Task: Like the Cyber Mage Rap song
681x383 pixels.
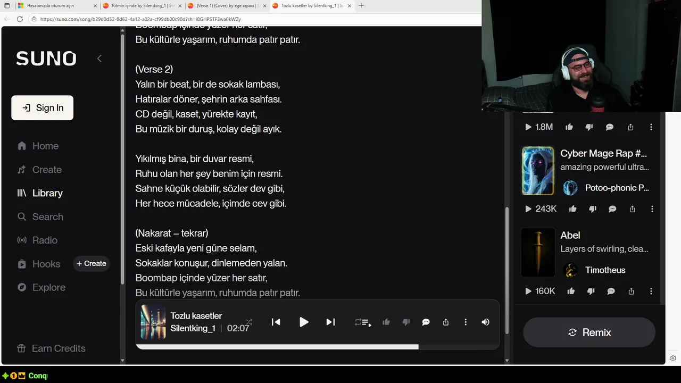Action: 572,209
